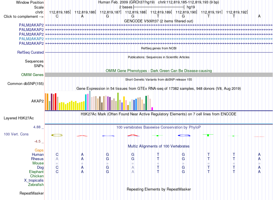
Task: Click the Common dbSNP(155) track label
Action: [26, 84]
